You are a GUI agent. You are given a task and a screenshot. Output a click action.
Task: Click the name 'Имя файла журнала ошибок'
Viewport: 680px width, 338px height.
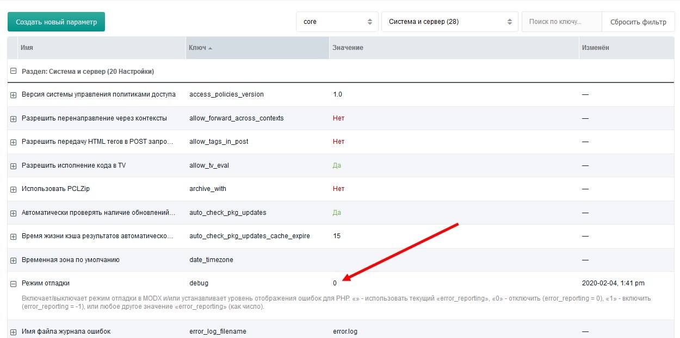(66, 331)
